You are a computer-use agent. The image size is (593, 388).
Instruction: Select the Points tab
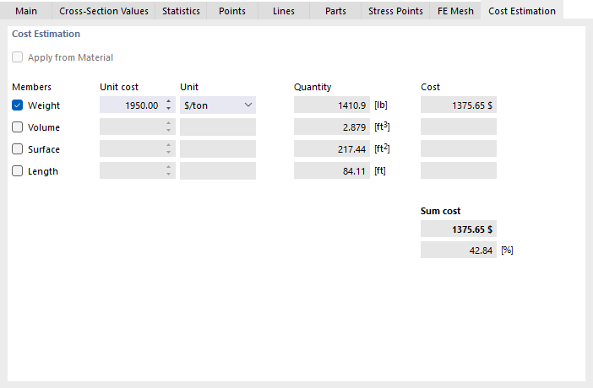point(232,11)
